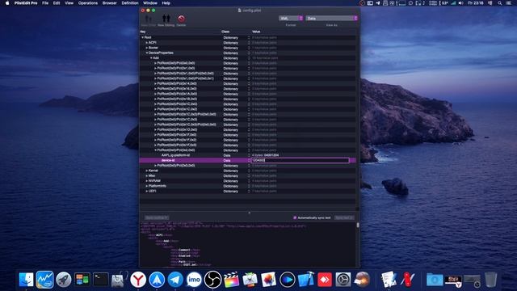Open AnyDesk red icon in Dock
The height and width of the screenshot is (291, 517).
[325, 280]
